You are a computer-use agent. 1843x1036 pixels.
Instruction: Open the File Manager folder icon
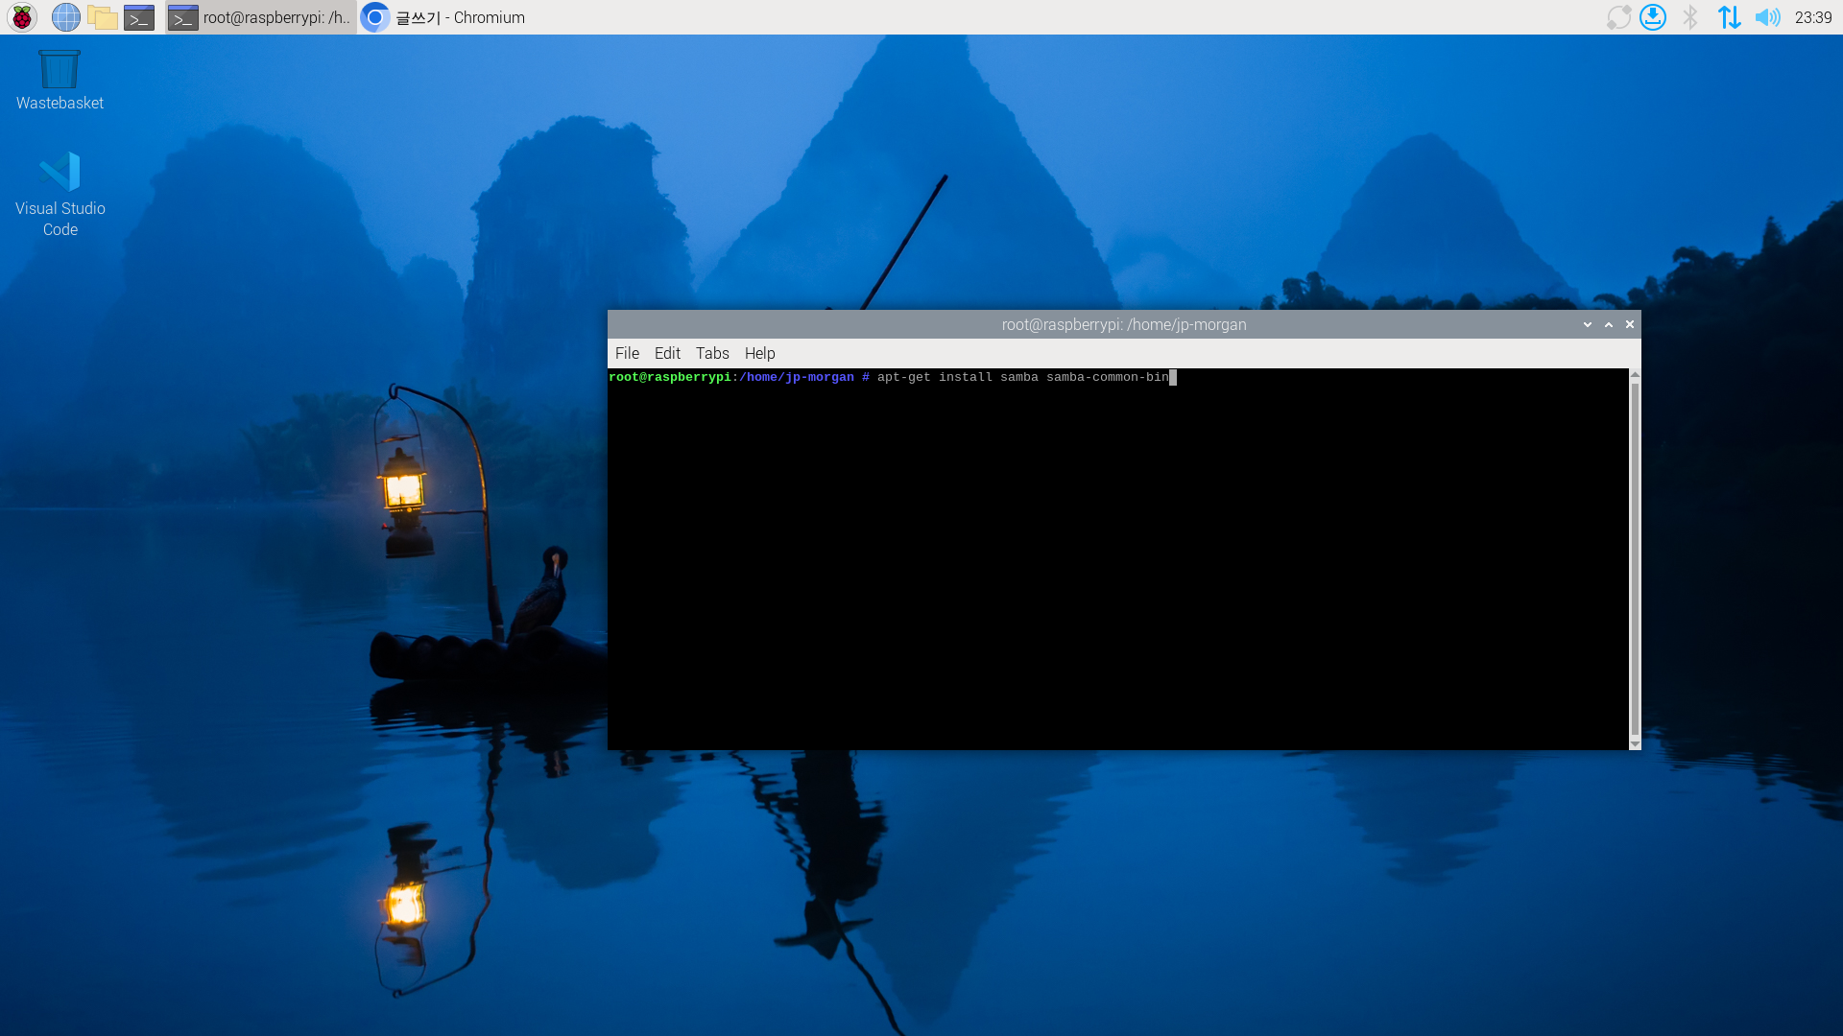(x=102, y=17)
